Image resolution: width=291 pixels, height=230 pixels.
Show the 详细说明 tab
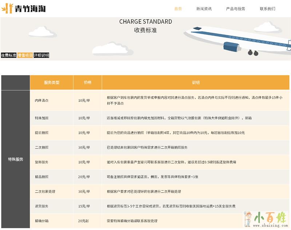[41, 55]
